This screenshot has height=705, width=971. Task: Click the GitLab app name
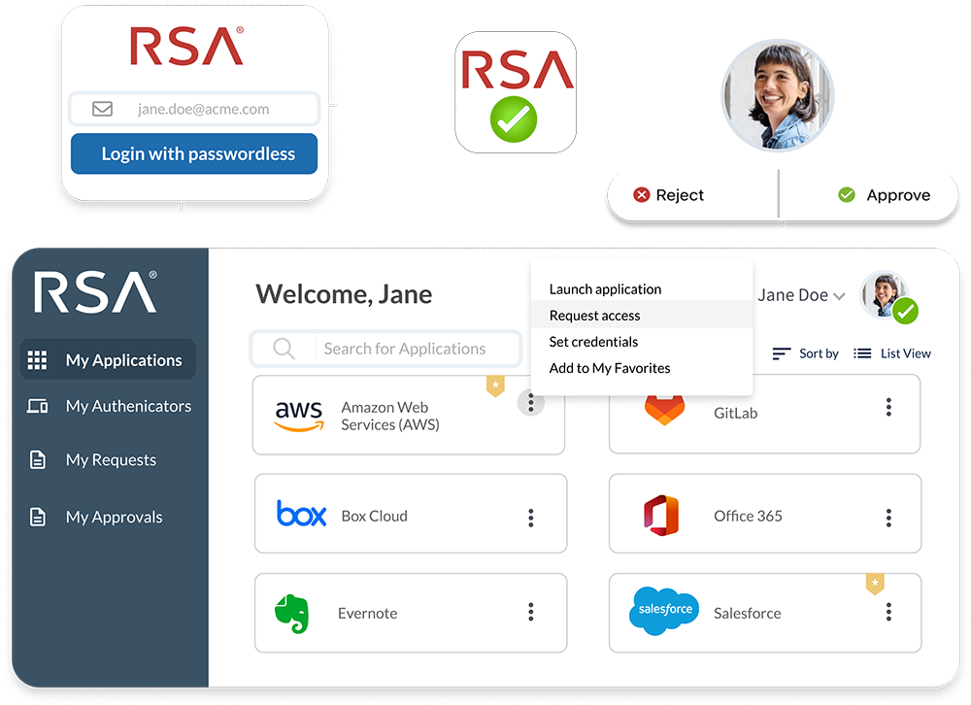[735, 414]
